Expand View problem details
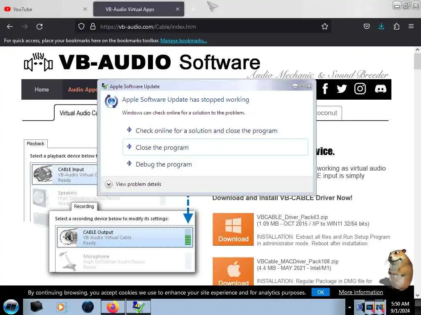 tap(134, 184)
